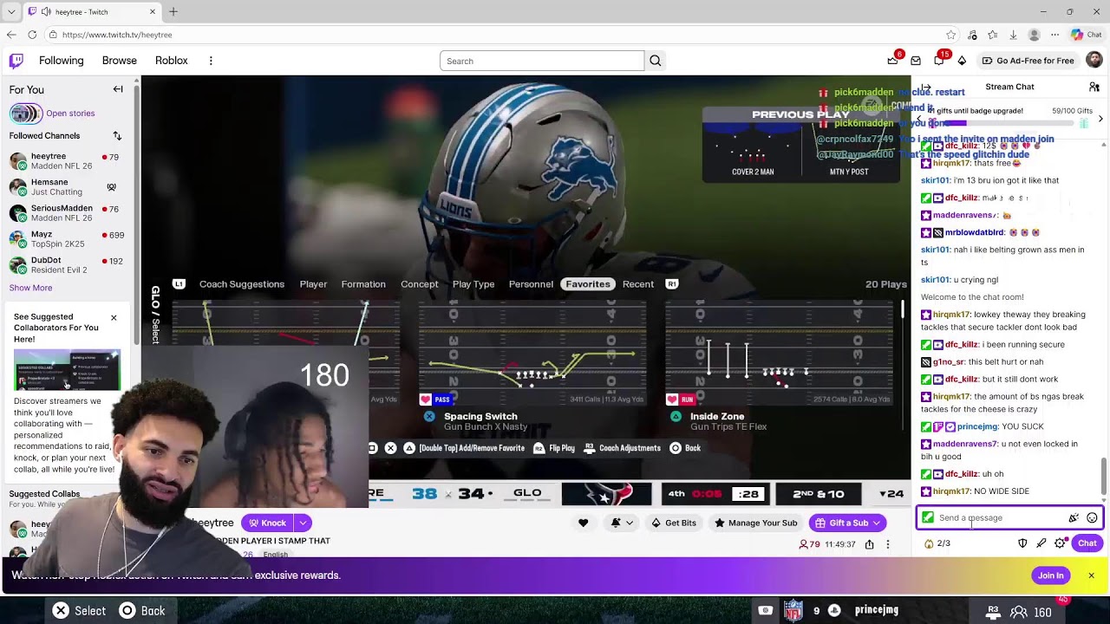Close the Suggested Collaborators card
This screenshot has height=624, width=1110.
(114, 317)
